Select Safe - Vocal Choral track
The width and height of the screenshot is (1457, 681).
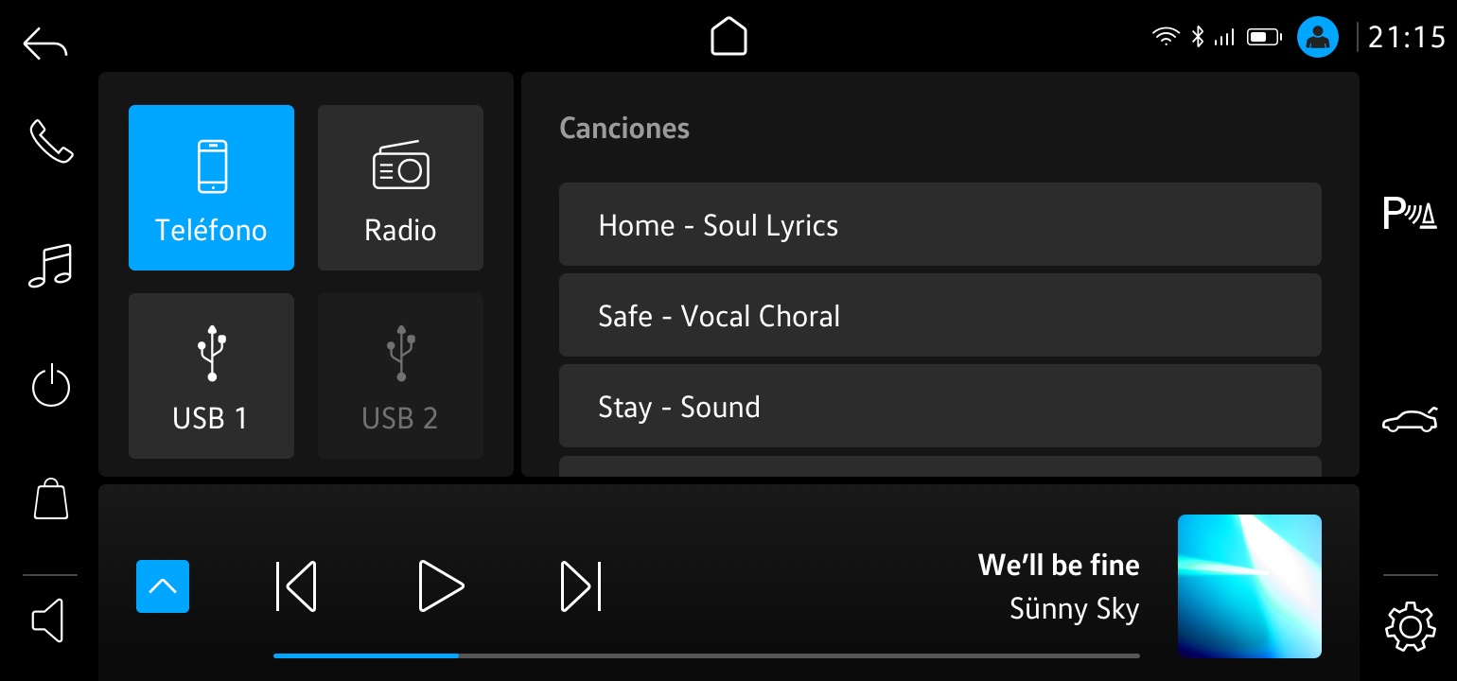[x=939, y=315]
